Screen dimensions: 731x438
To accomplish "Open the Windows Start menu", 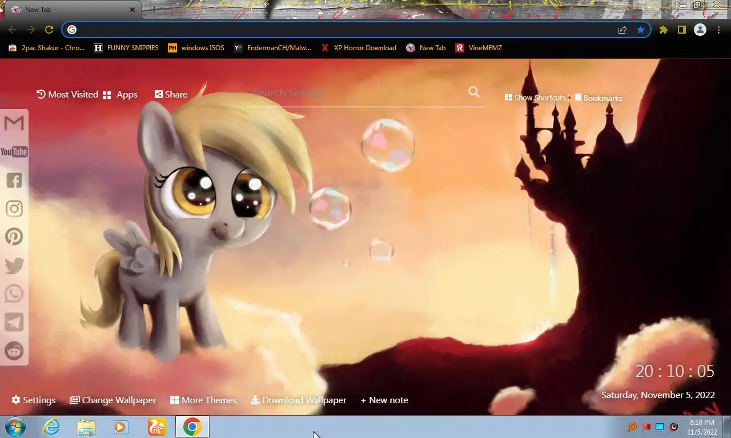I will pos(15,427).
